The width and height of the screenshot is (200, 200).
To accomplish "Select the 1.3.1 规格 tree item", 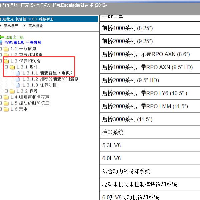I will [27, 67].
